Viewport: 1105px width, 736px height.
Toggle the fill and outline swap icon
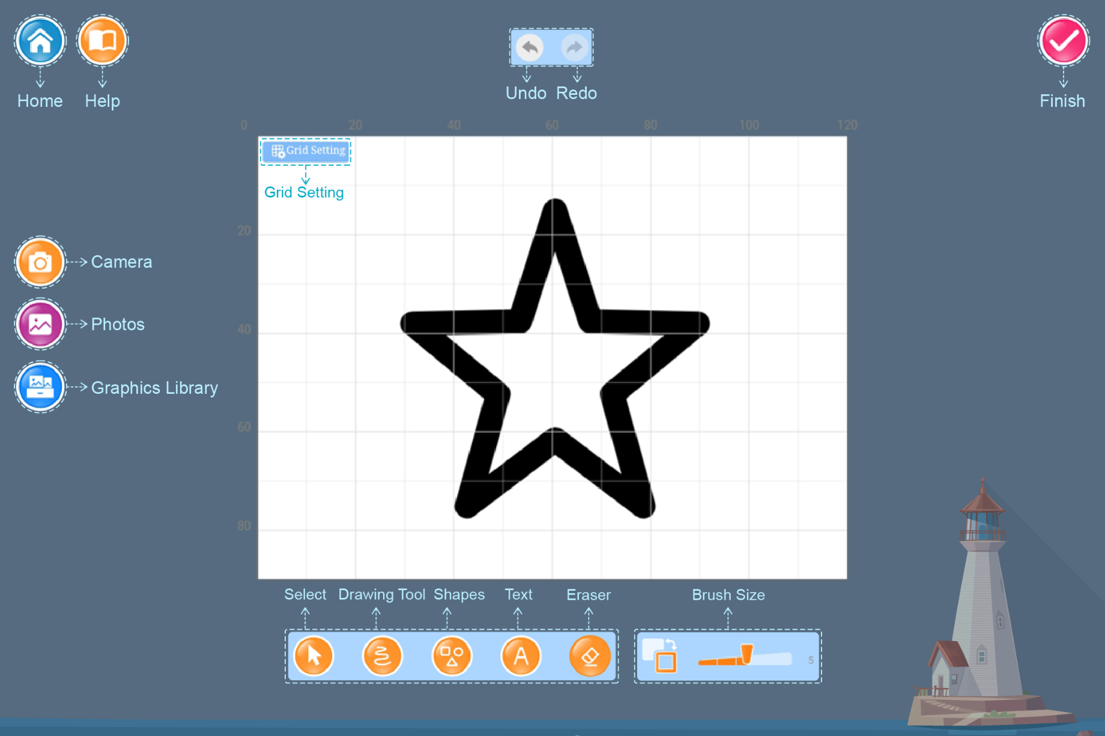click(x=659, y=655)
